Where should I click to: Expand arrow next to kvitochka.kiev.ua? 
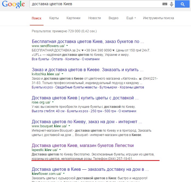[x=62, y=74]
